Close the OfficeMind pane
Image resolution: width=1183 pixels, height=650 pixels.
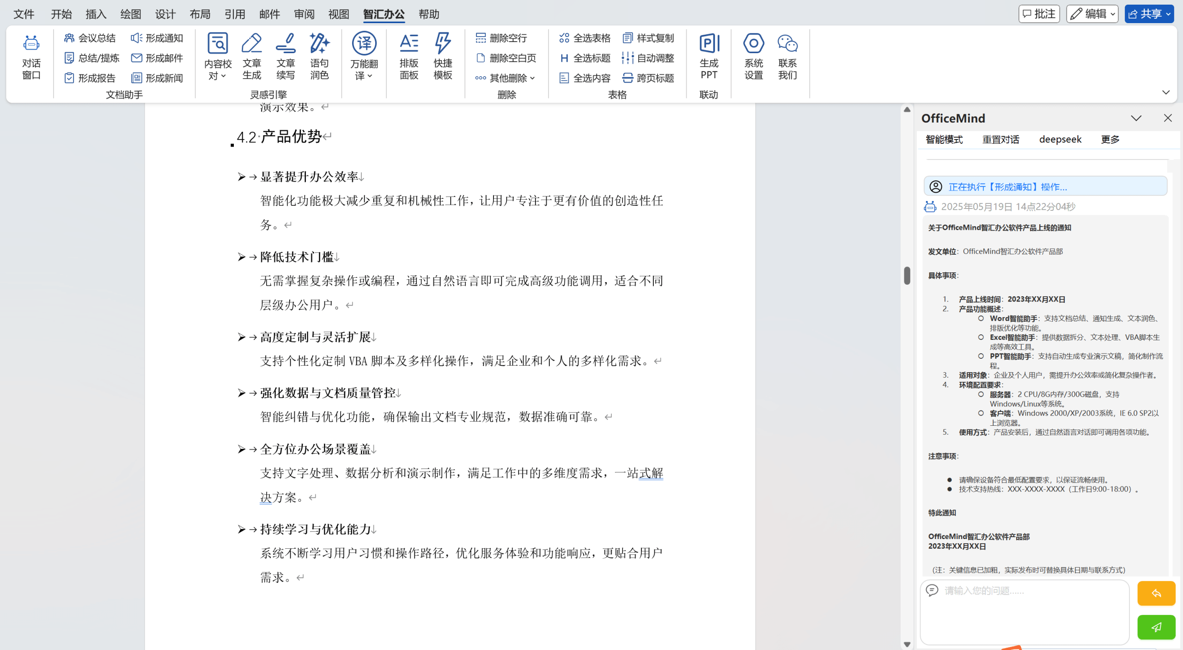(1168, 118)
